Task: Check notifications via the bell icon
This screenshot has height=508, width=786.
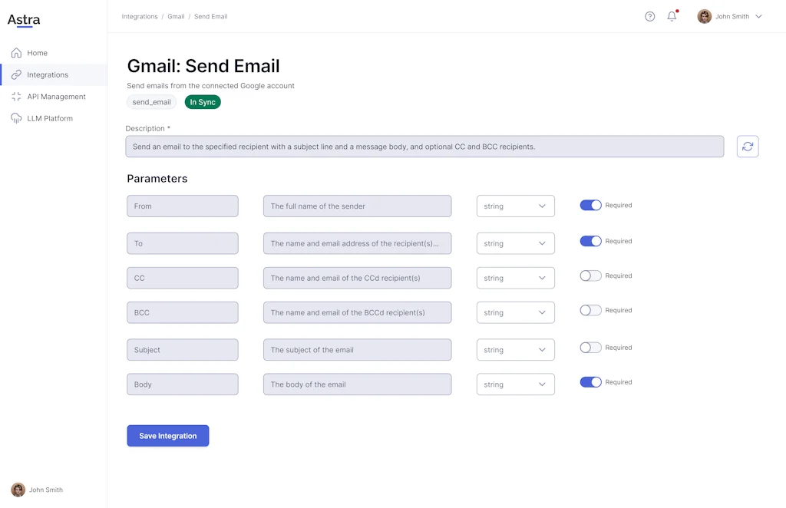Action: point(671,16)
